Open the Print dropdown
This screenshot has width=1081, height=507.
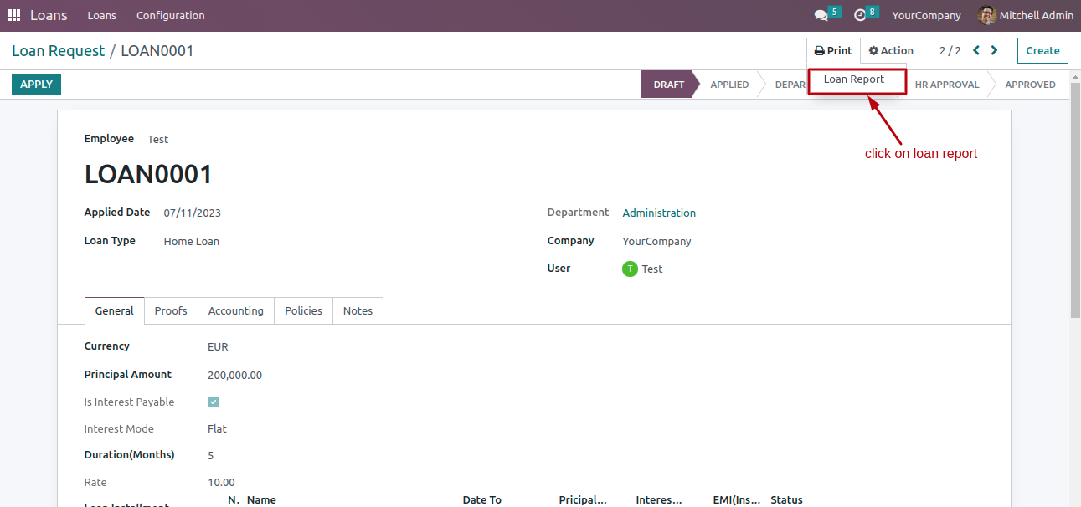tap(833, 50)
